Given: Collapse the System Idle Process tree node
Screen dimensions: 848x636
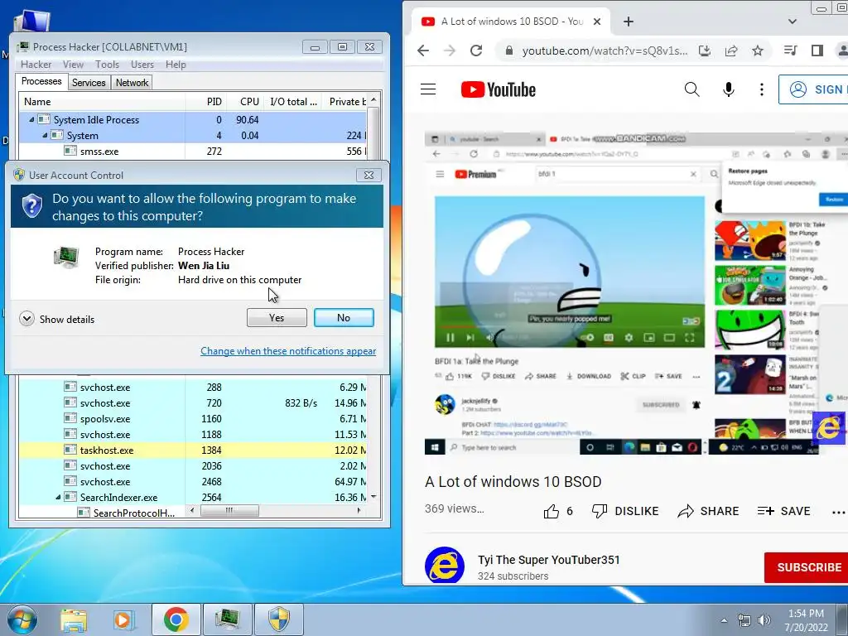Looking at the screenshot, I should [31, 120].
